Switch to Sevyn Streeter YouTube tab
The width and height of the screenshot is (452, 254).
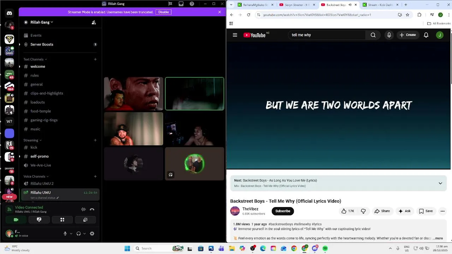297,5
